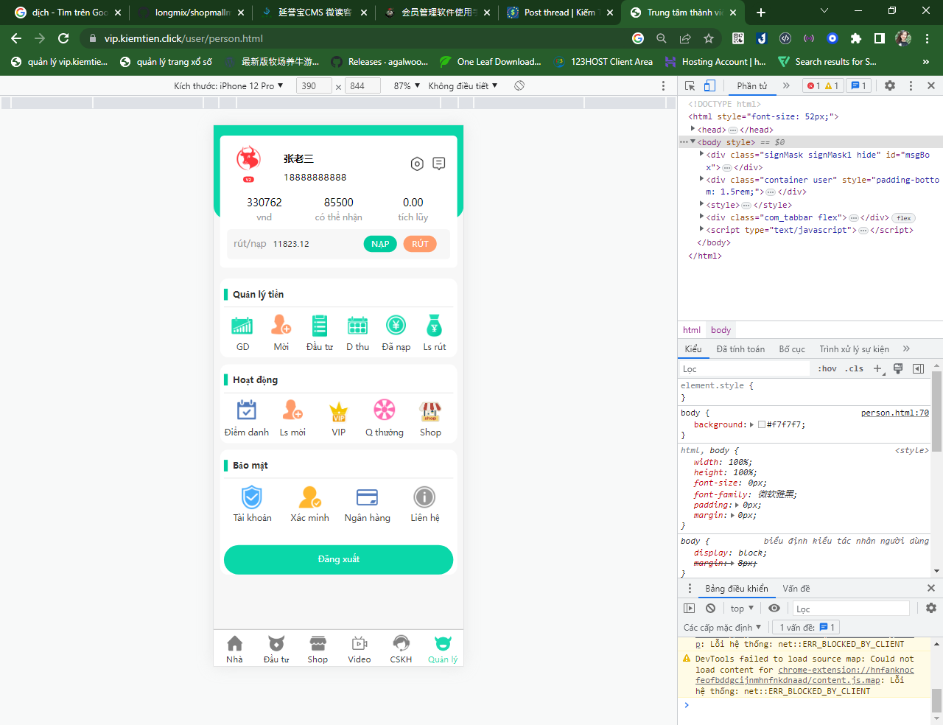Expand the head element node
This screenshot has height=725, width=943.
[693, 129]
